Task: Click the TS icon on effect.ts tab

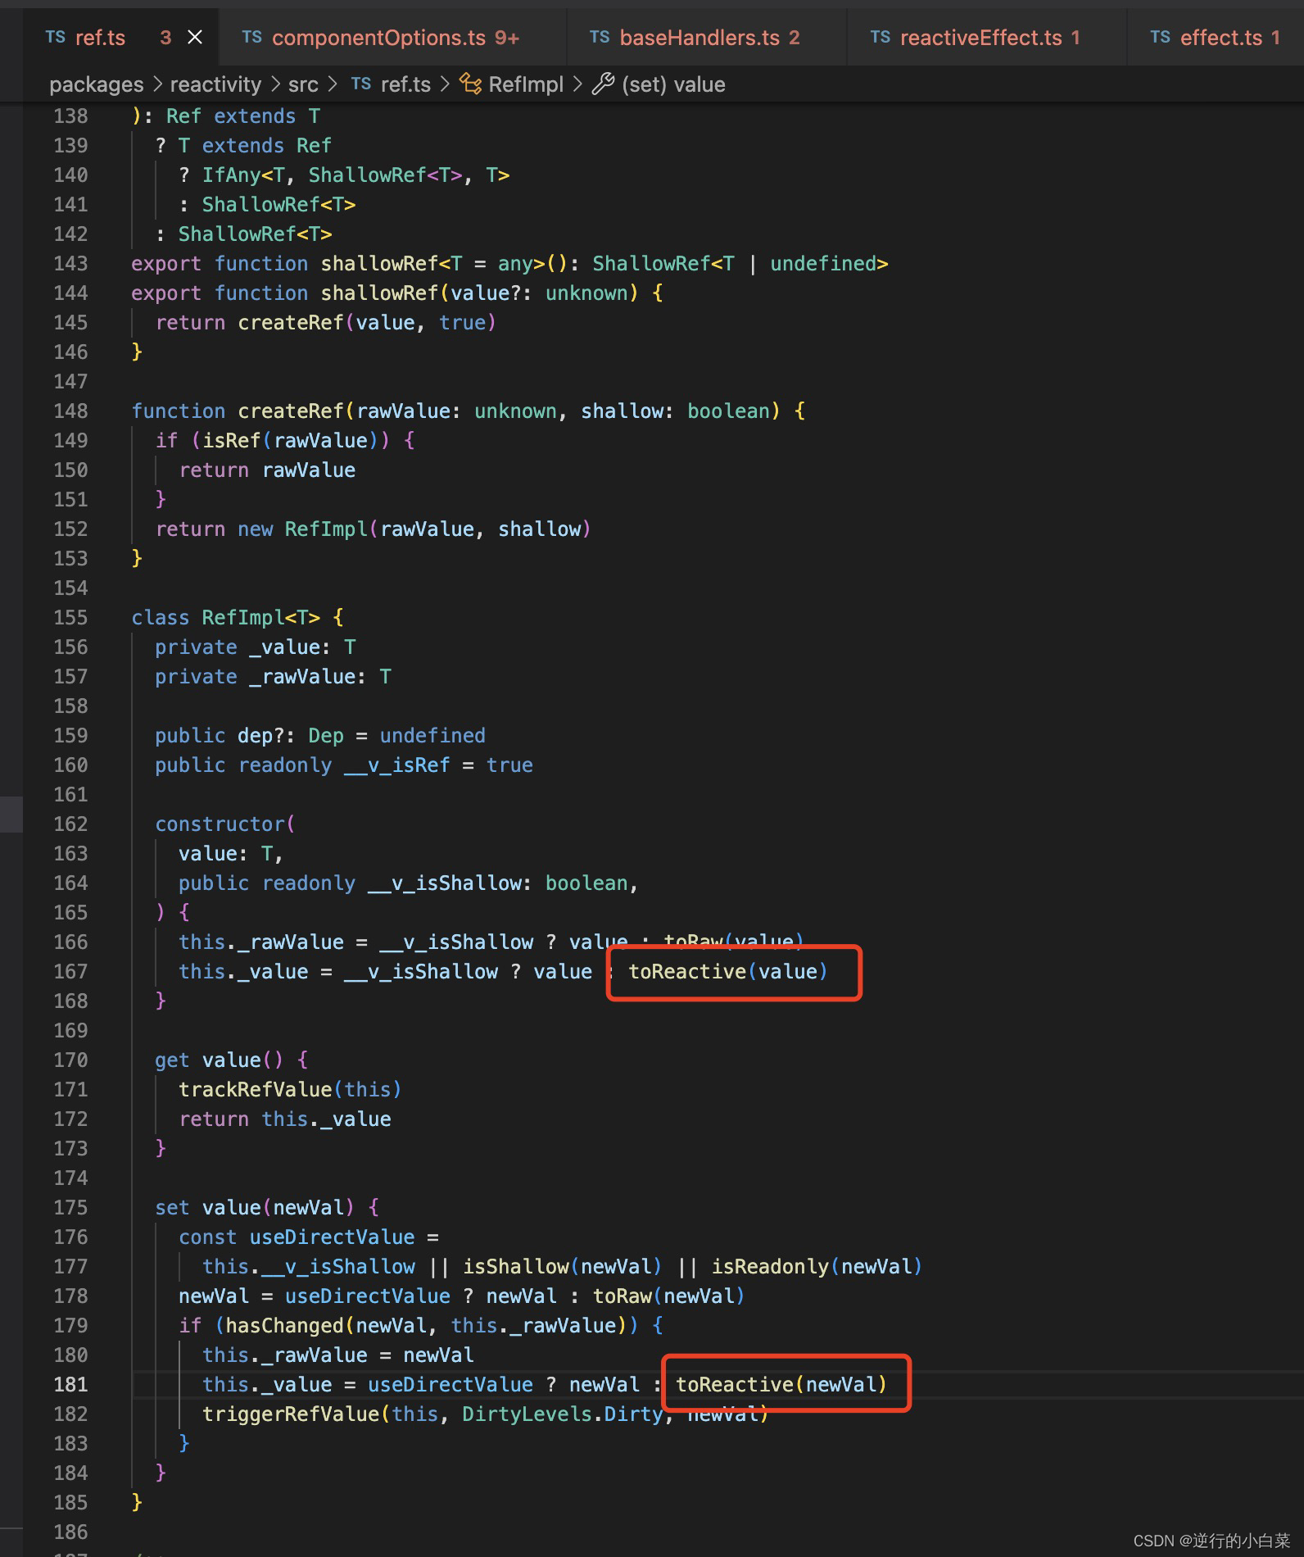Action: (1161, 38)
